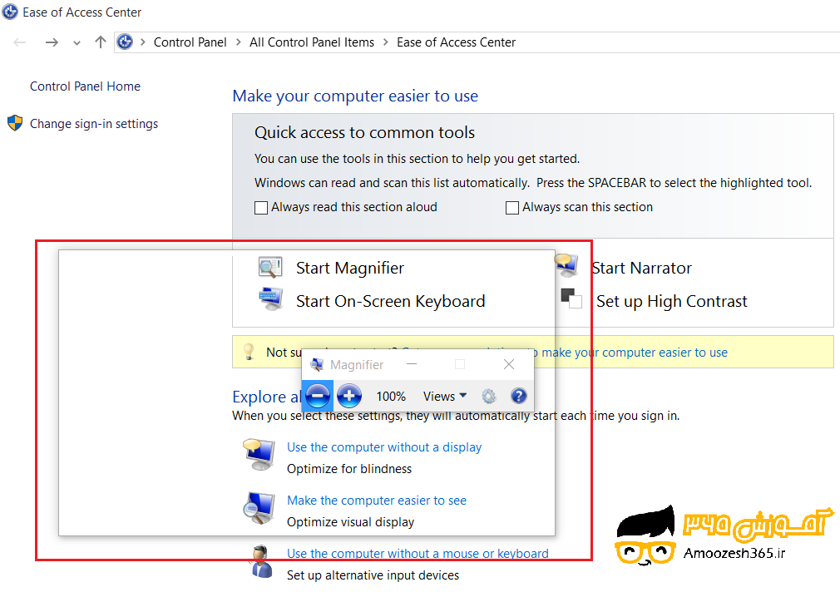The width and height of the screenshot is (840, 592).
Task: Click the monitor icon beside 'Use the computer without a display'
Action: 259,454
